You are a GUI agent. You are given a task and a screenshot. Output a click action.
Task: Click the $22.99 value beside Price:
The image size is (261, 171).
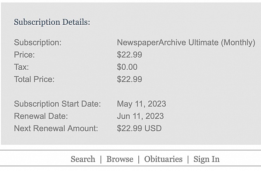click(x=130, y=55)
